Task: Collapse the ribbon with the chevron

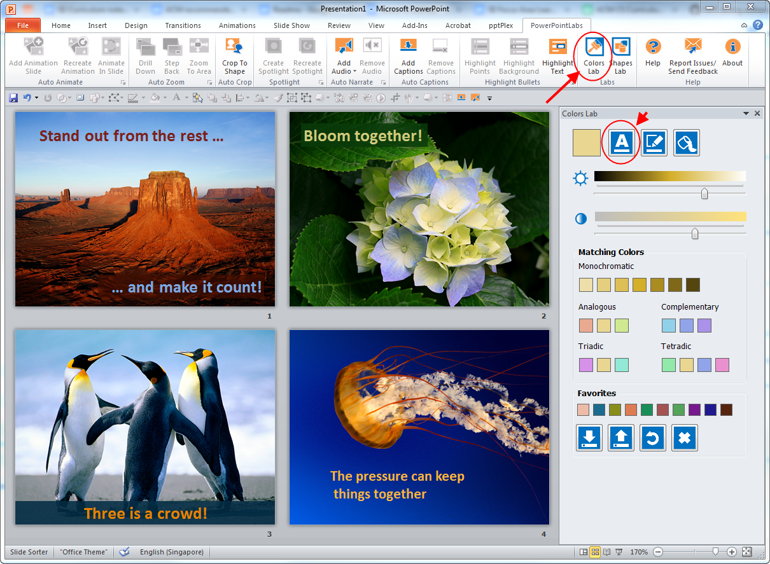Action: 743,25
